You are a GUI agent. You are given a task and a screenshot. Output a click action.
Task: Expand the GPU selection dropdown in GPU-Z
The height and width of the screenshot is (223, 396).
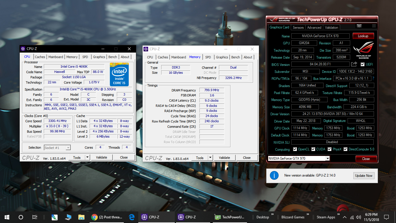(327, 159)
